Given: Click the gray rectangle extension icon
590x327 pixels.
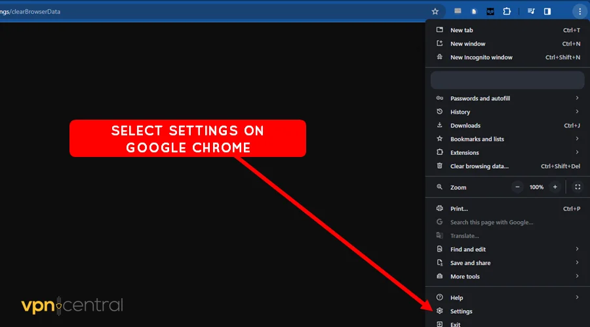Looking at the screenshot, I should (458, 11).
